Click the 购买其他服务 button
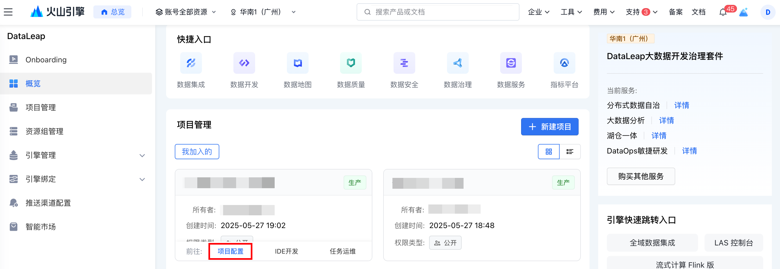The image size is (780, 269). pos(641,176)
